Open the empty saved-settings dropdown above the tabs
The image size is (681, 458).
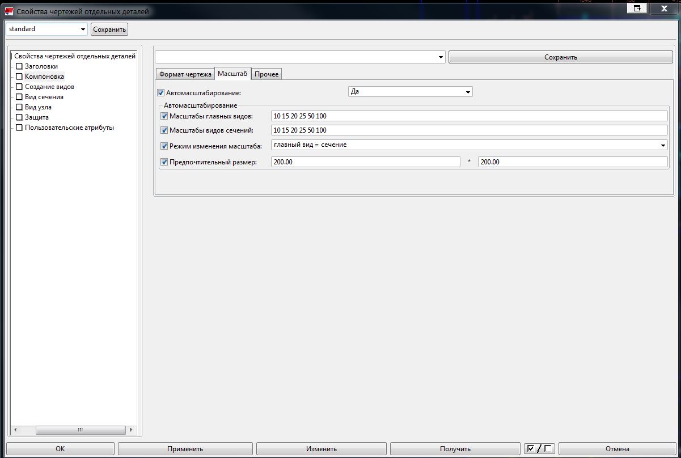(x=441, y=57)
